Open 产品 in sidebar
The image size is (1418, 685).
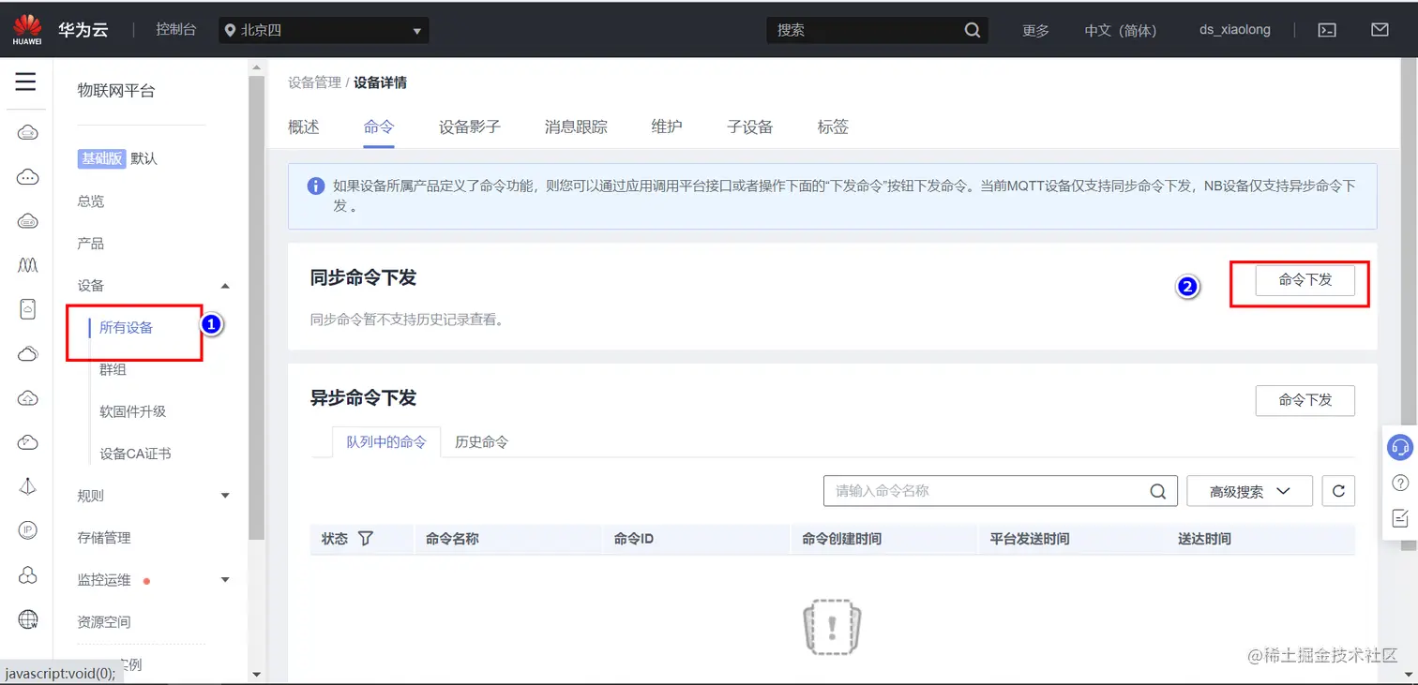point(91,244)
